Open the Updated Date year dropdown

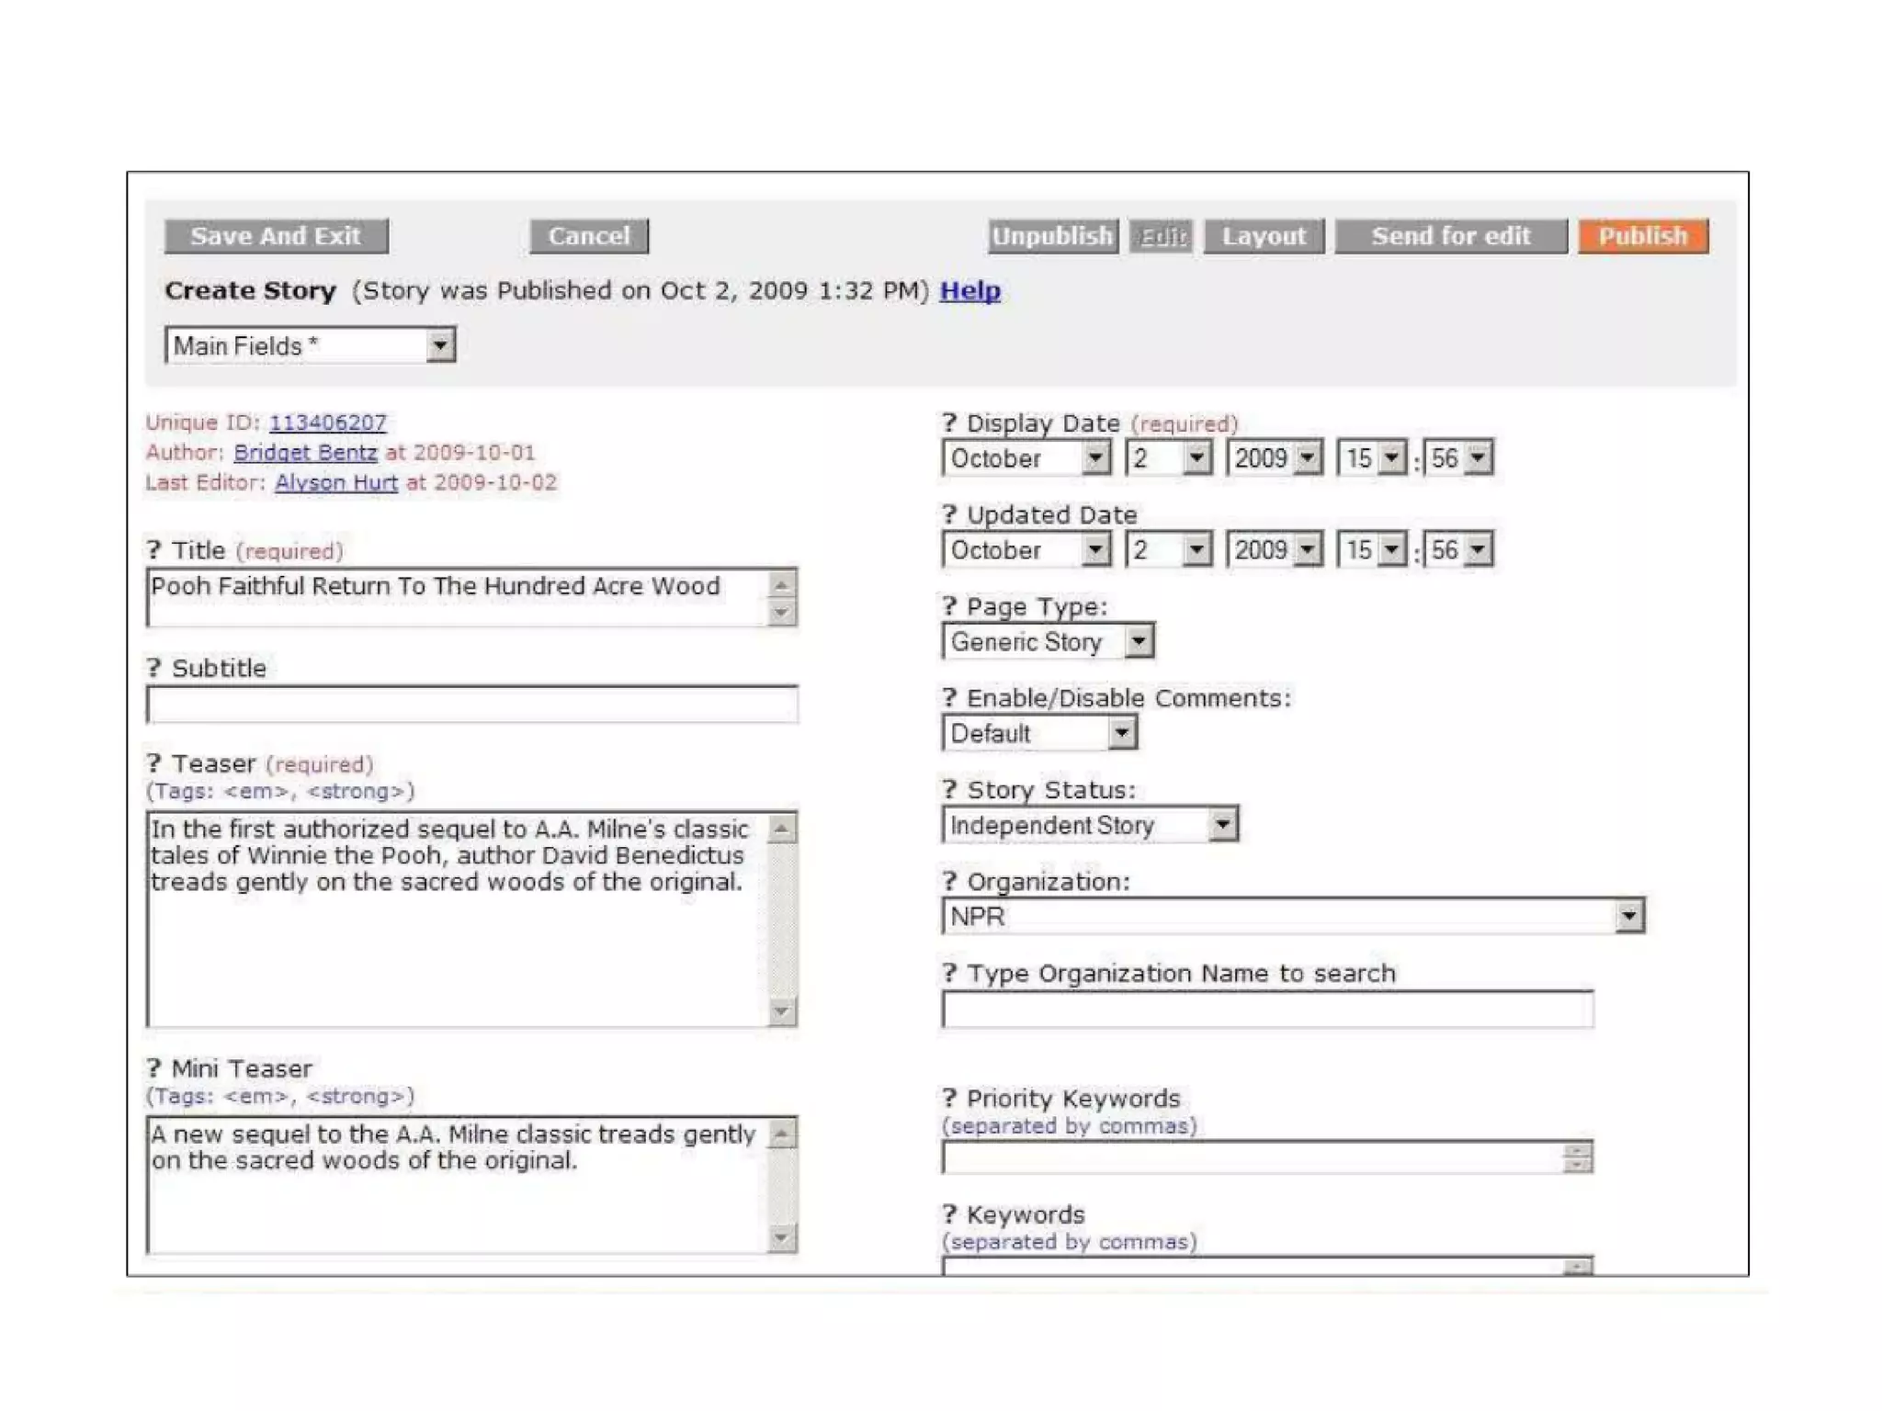click(x=1275, y=549)
